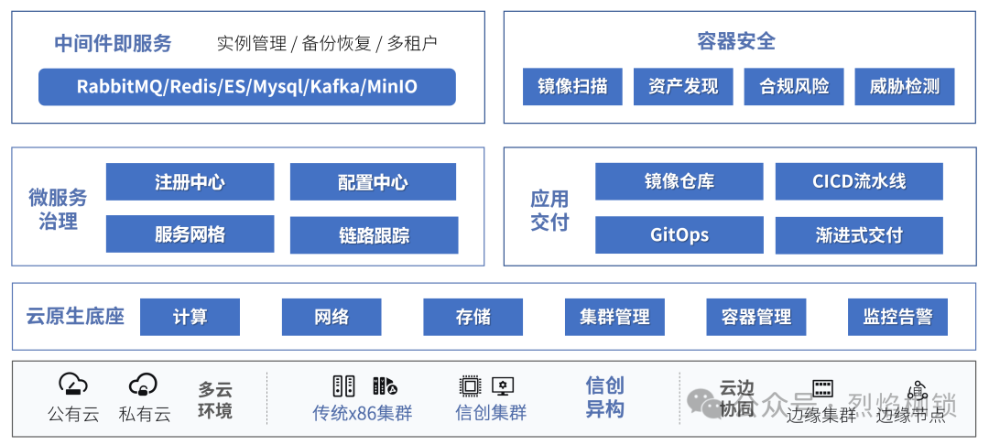The width and height of the screenshot is (989, 445).
Task: Click the 渐进式交付 block
Action: pyautogui.click(x=859, y=235)
